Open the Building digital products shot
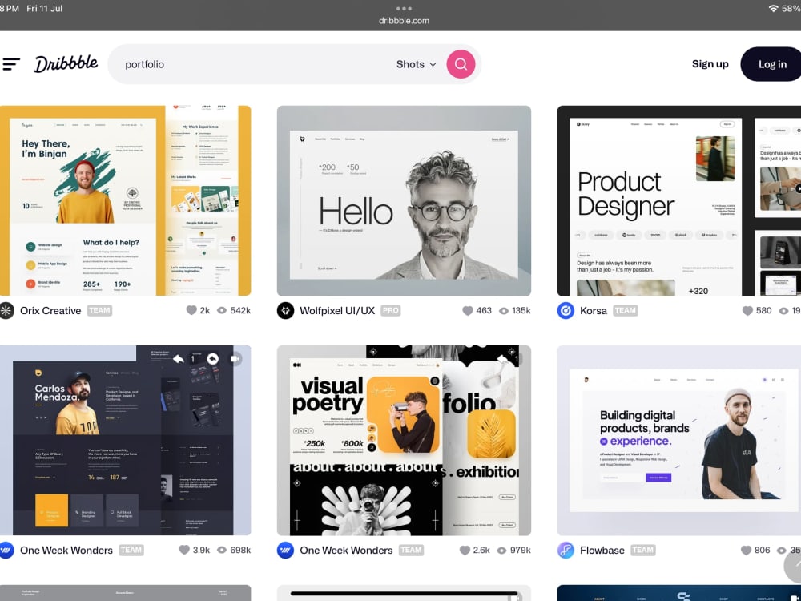Image resolution: width=801 pixels, height=601 pixels. pyautogui.click(x=679, y=440)
